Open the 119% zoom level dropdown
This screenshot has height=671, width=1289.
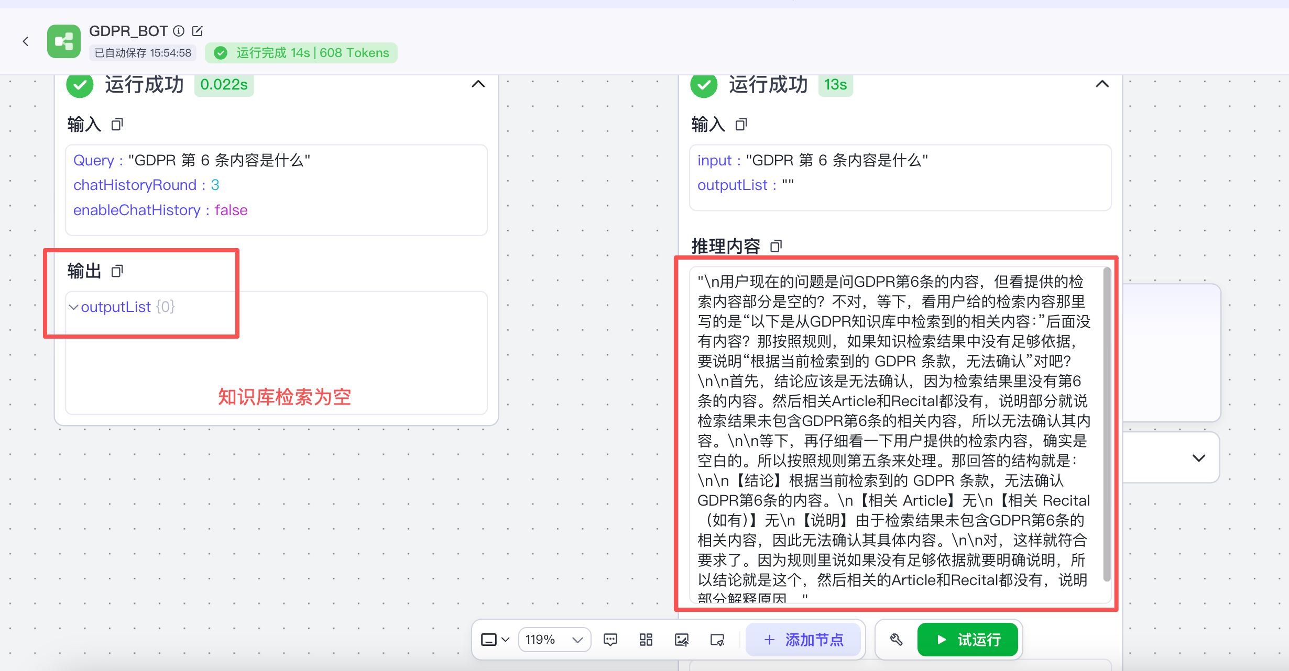pyautogui.click(x=554, y=640)
